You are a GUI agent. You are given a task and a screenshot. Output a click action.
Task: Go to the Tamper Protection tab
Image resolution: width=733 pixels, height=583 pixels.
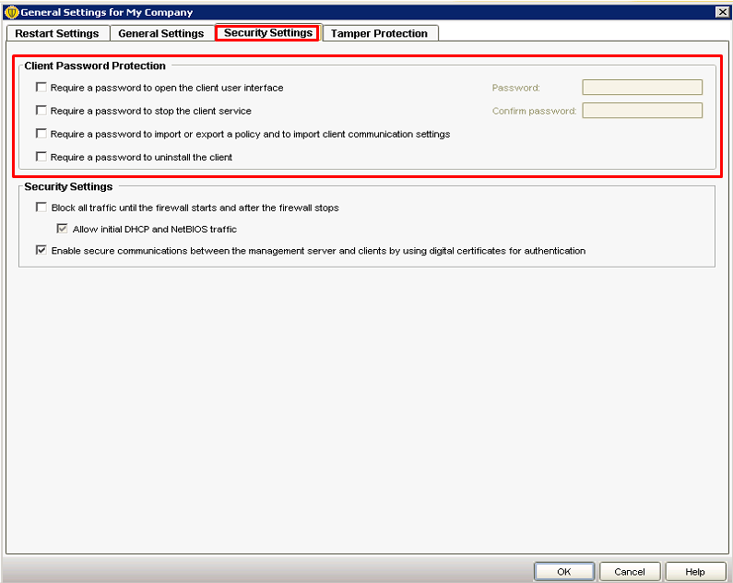click(x=379, y=33)
